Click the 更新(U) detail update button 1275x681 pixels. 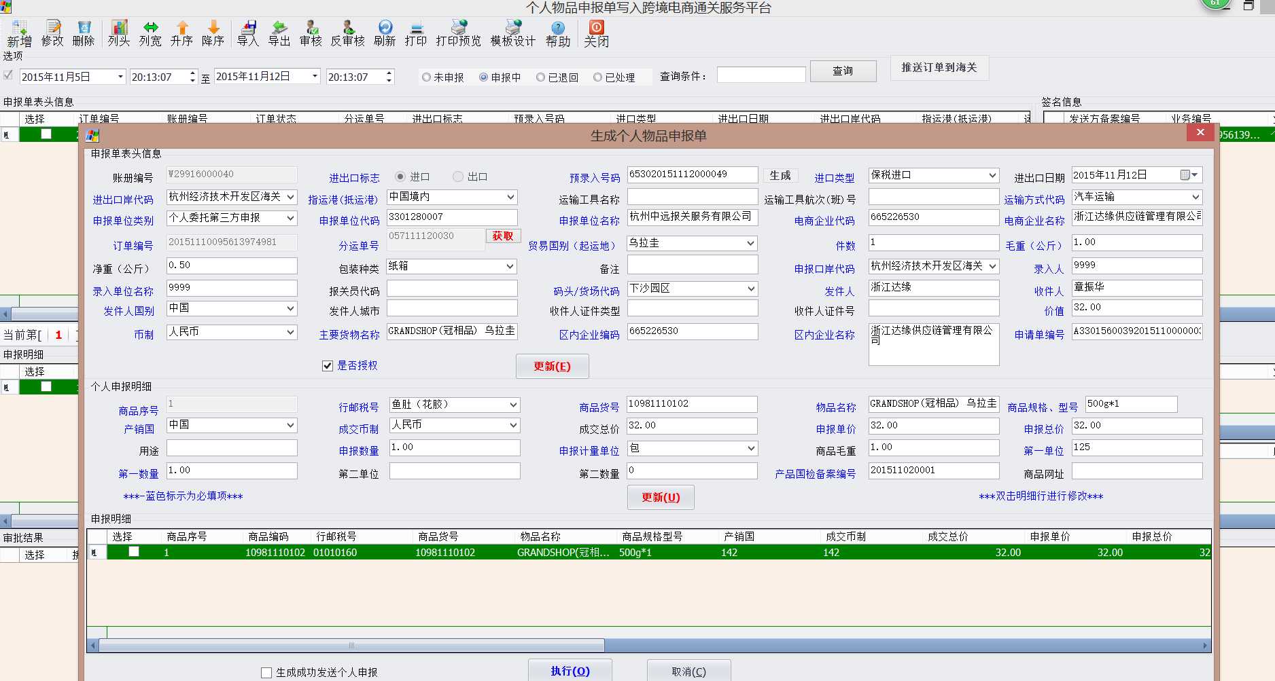pos(661,498)
